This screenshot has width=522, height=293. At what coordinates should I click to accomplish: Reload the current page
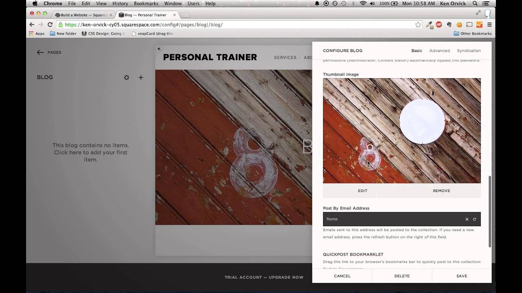click(50, 24)
